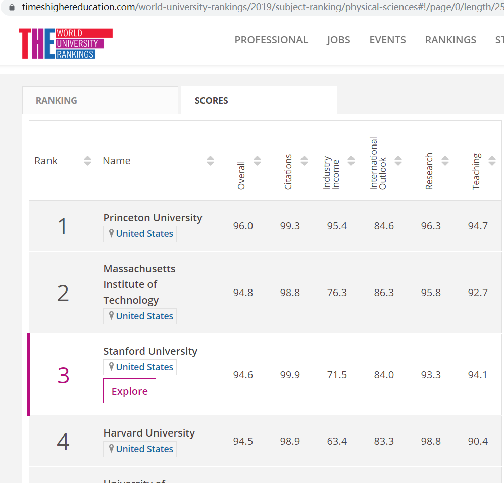
Task: Sort by Industry Income arrows
Action: coord(351,161)
